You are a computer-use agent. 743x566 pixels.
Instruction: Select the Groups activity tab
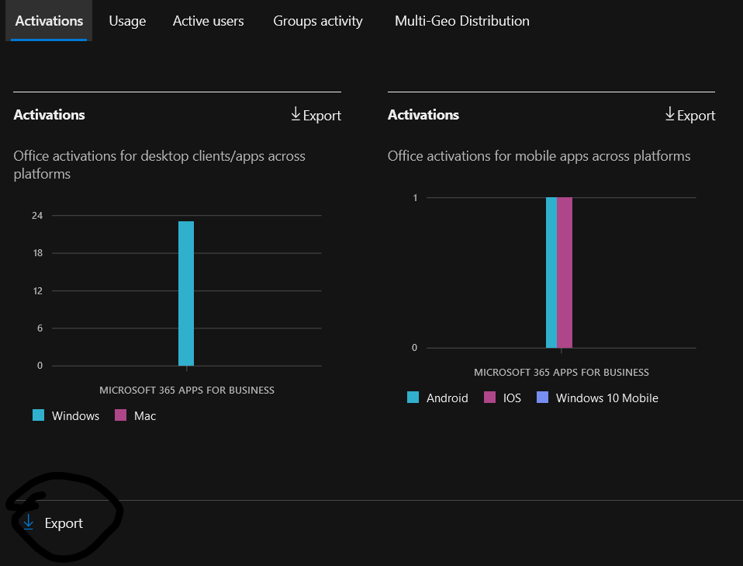coord(318,21)
